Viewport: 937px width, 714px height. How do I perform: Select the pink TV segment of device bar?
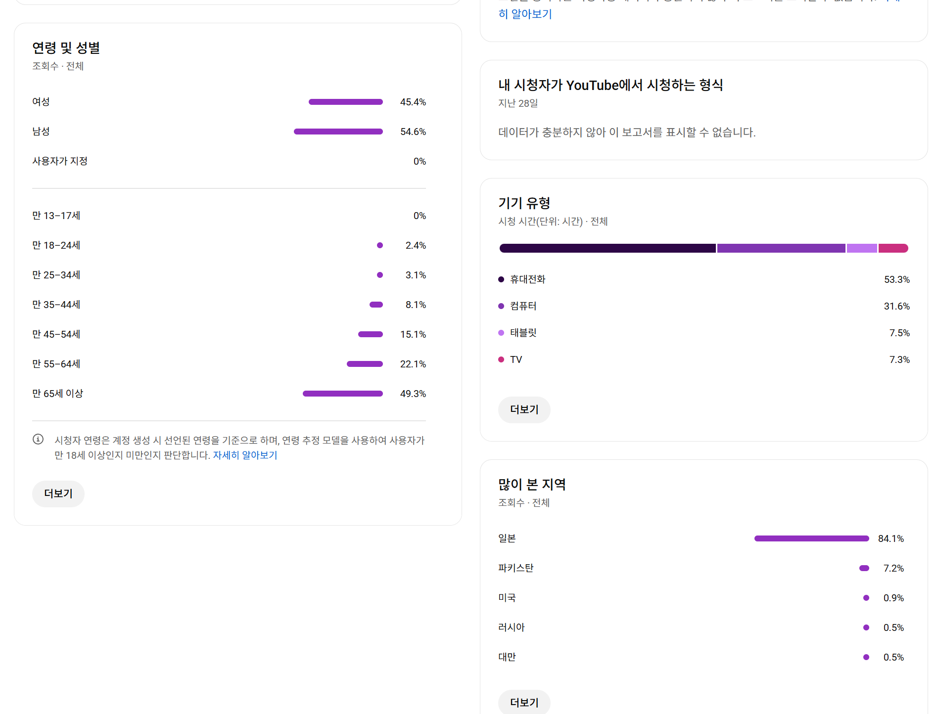click(x=893, y=248)
